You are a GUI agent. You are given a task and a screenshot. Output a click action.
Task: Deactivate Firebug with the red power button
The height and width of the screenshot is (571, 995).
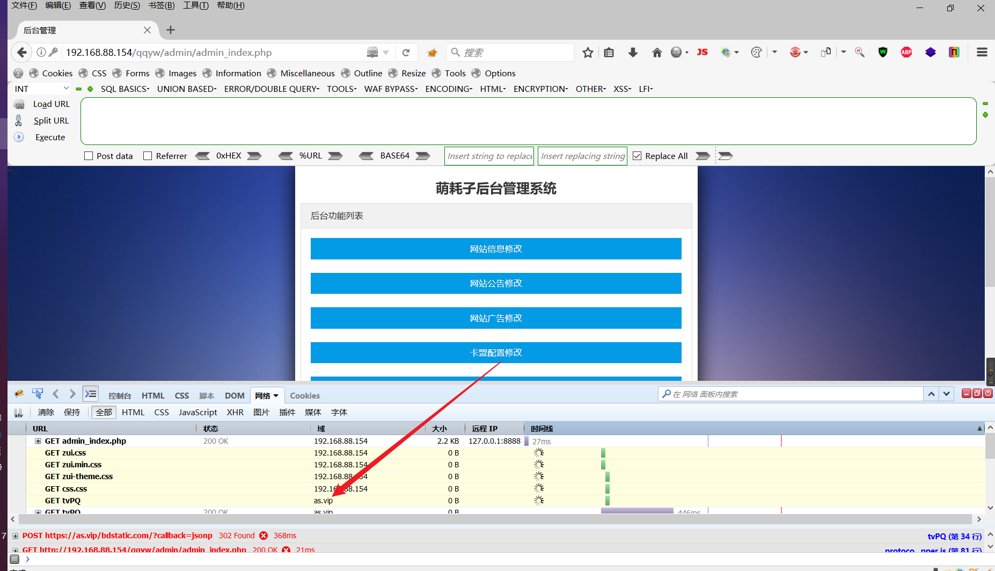coord(988,393)
